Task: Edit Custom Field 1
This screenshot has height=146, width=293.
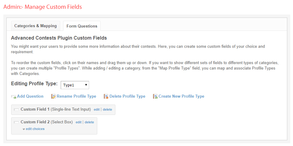Action: (96, 110)
